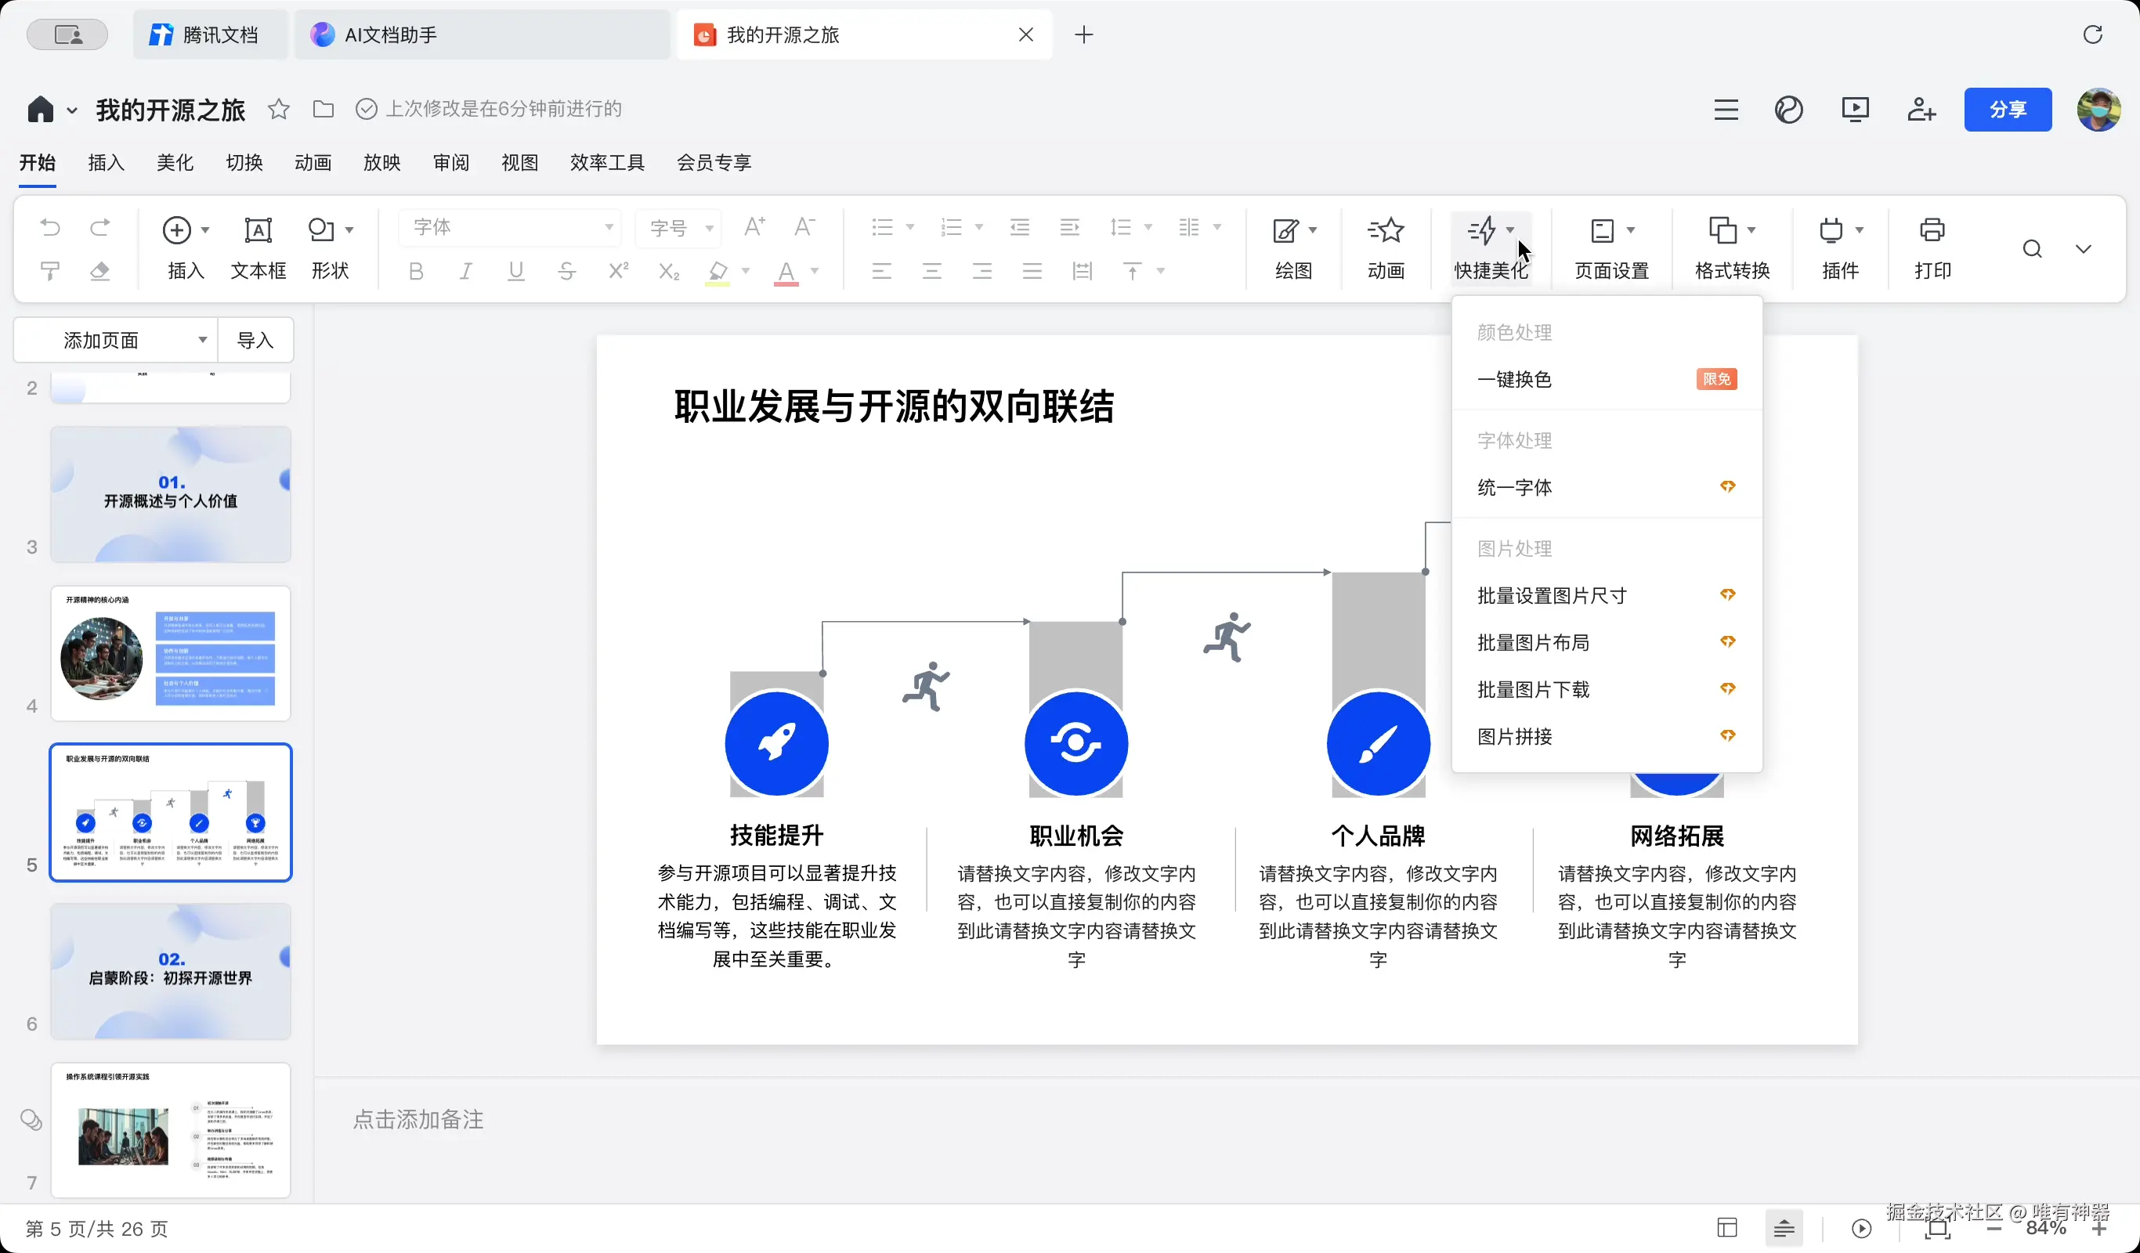Click the Print icon in the toolbar
The height and width of the screenshot is (1253, 2140).
1932,231
